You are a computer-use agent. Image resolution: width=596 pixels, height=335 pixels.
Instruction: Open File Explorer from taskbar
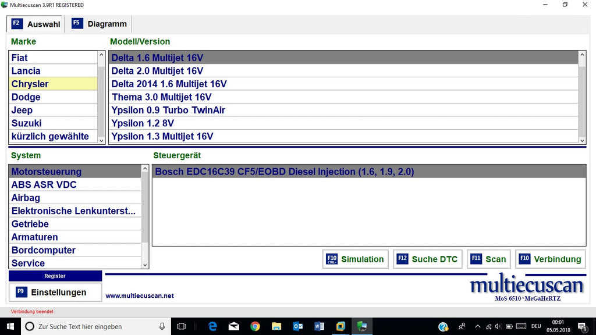point(276,326)
